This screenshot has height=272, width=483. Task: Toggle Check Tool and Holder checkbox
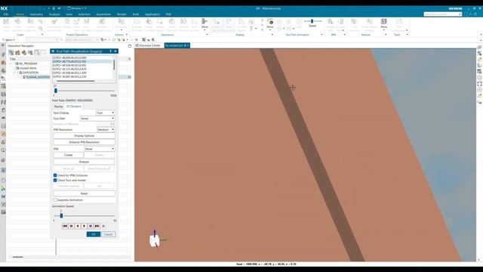tap(55, 180)
